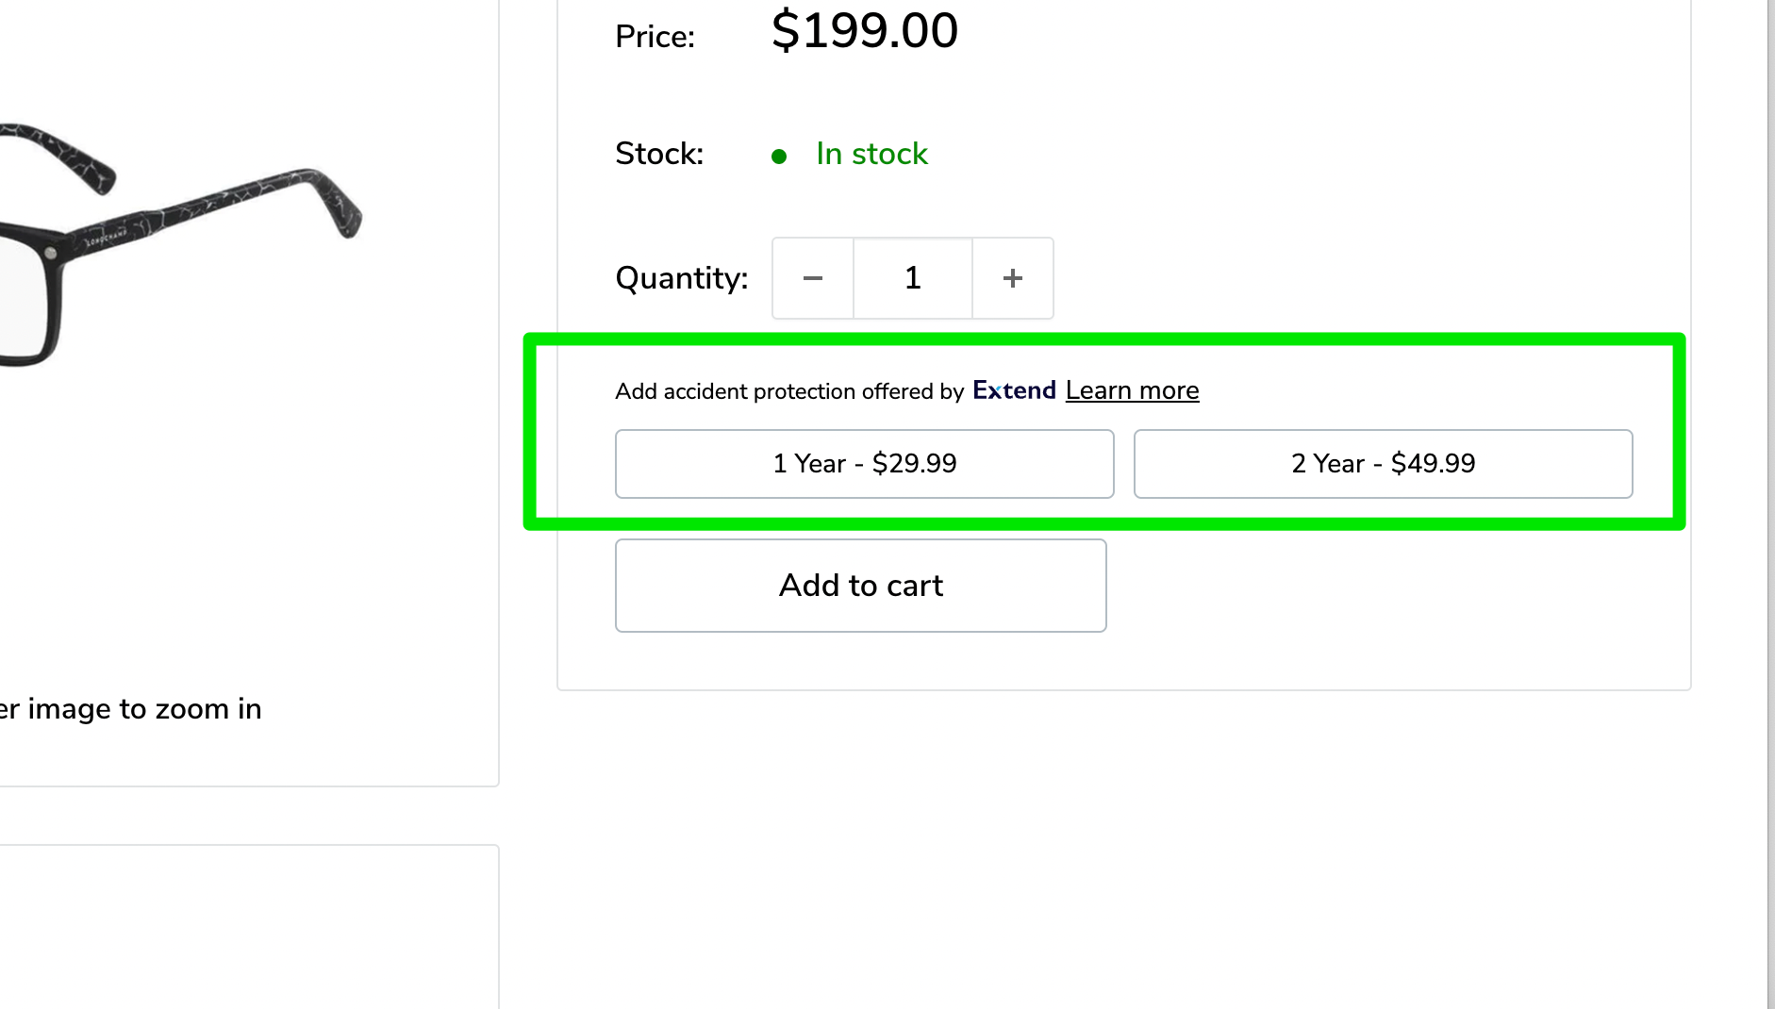
Task: Click the 'Add accident protection offered by' text
Action: [788, 391]
